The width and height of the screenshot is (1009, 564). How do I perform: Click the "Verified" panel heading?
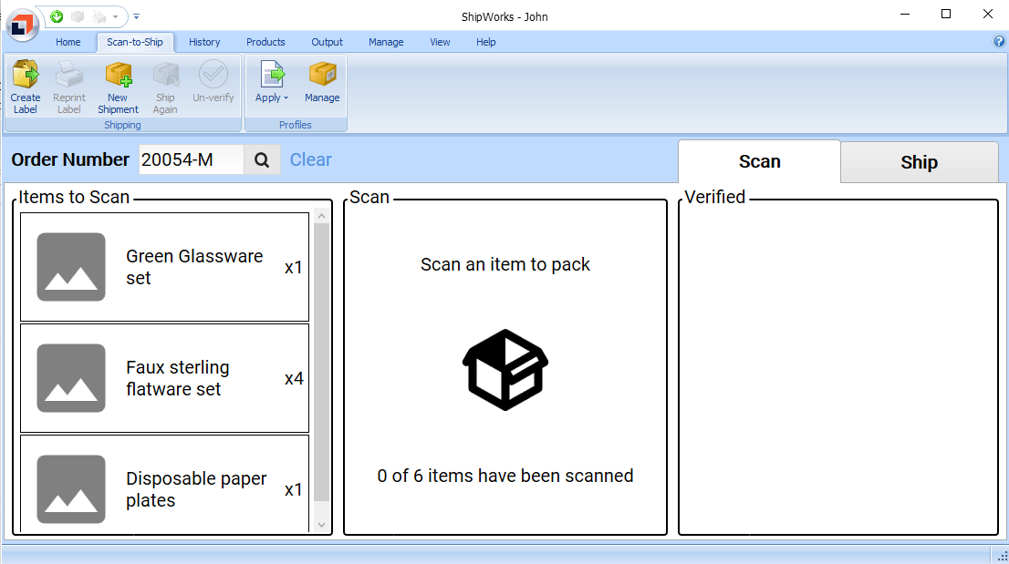(714, 197)
